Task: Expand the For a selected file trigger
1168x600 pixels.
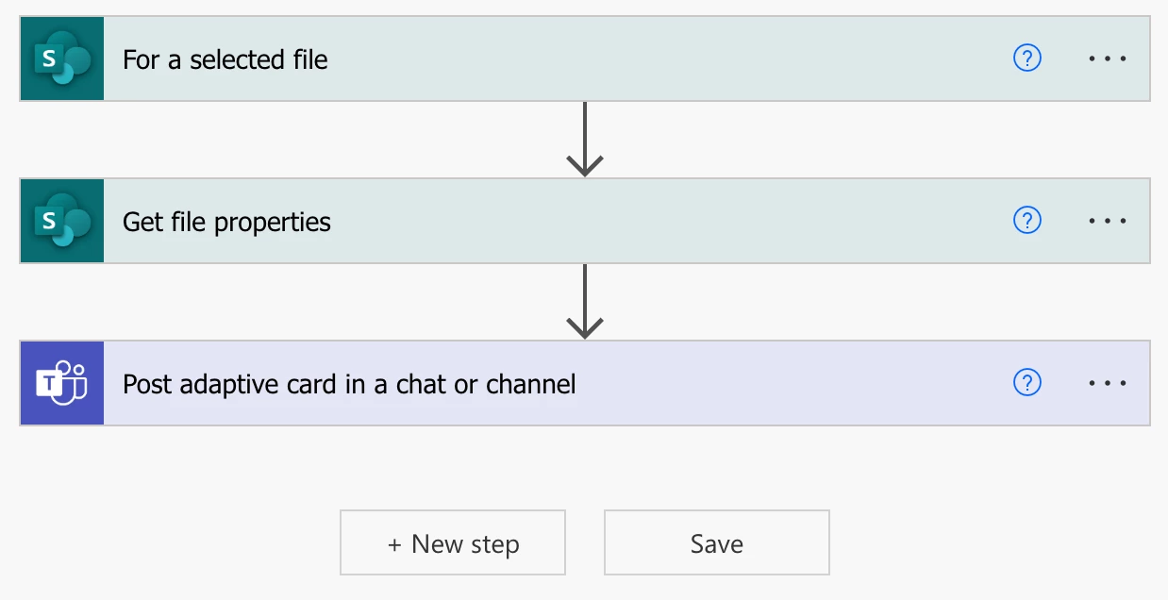Action: point(585,58)
